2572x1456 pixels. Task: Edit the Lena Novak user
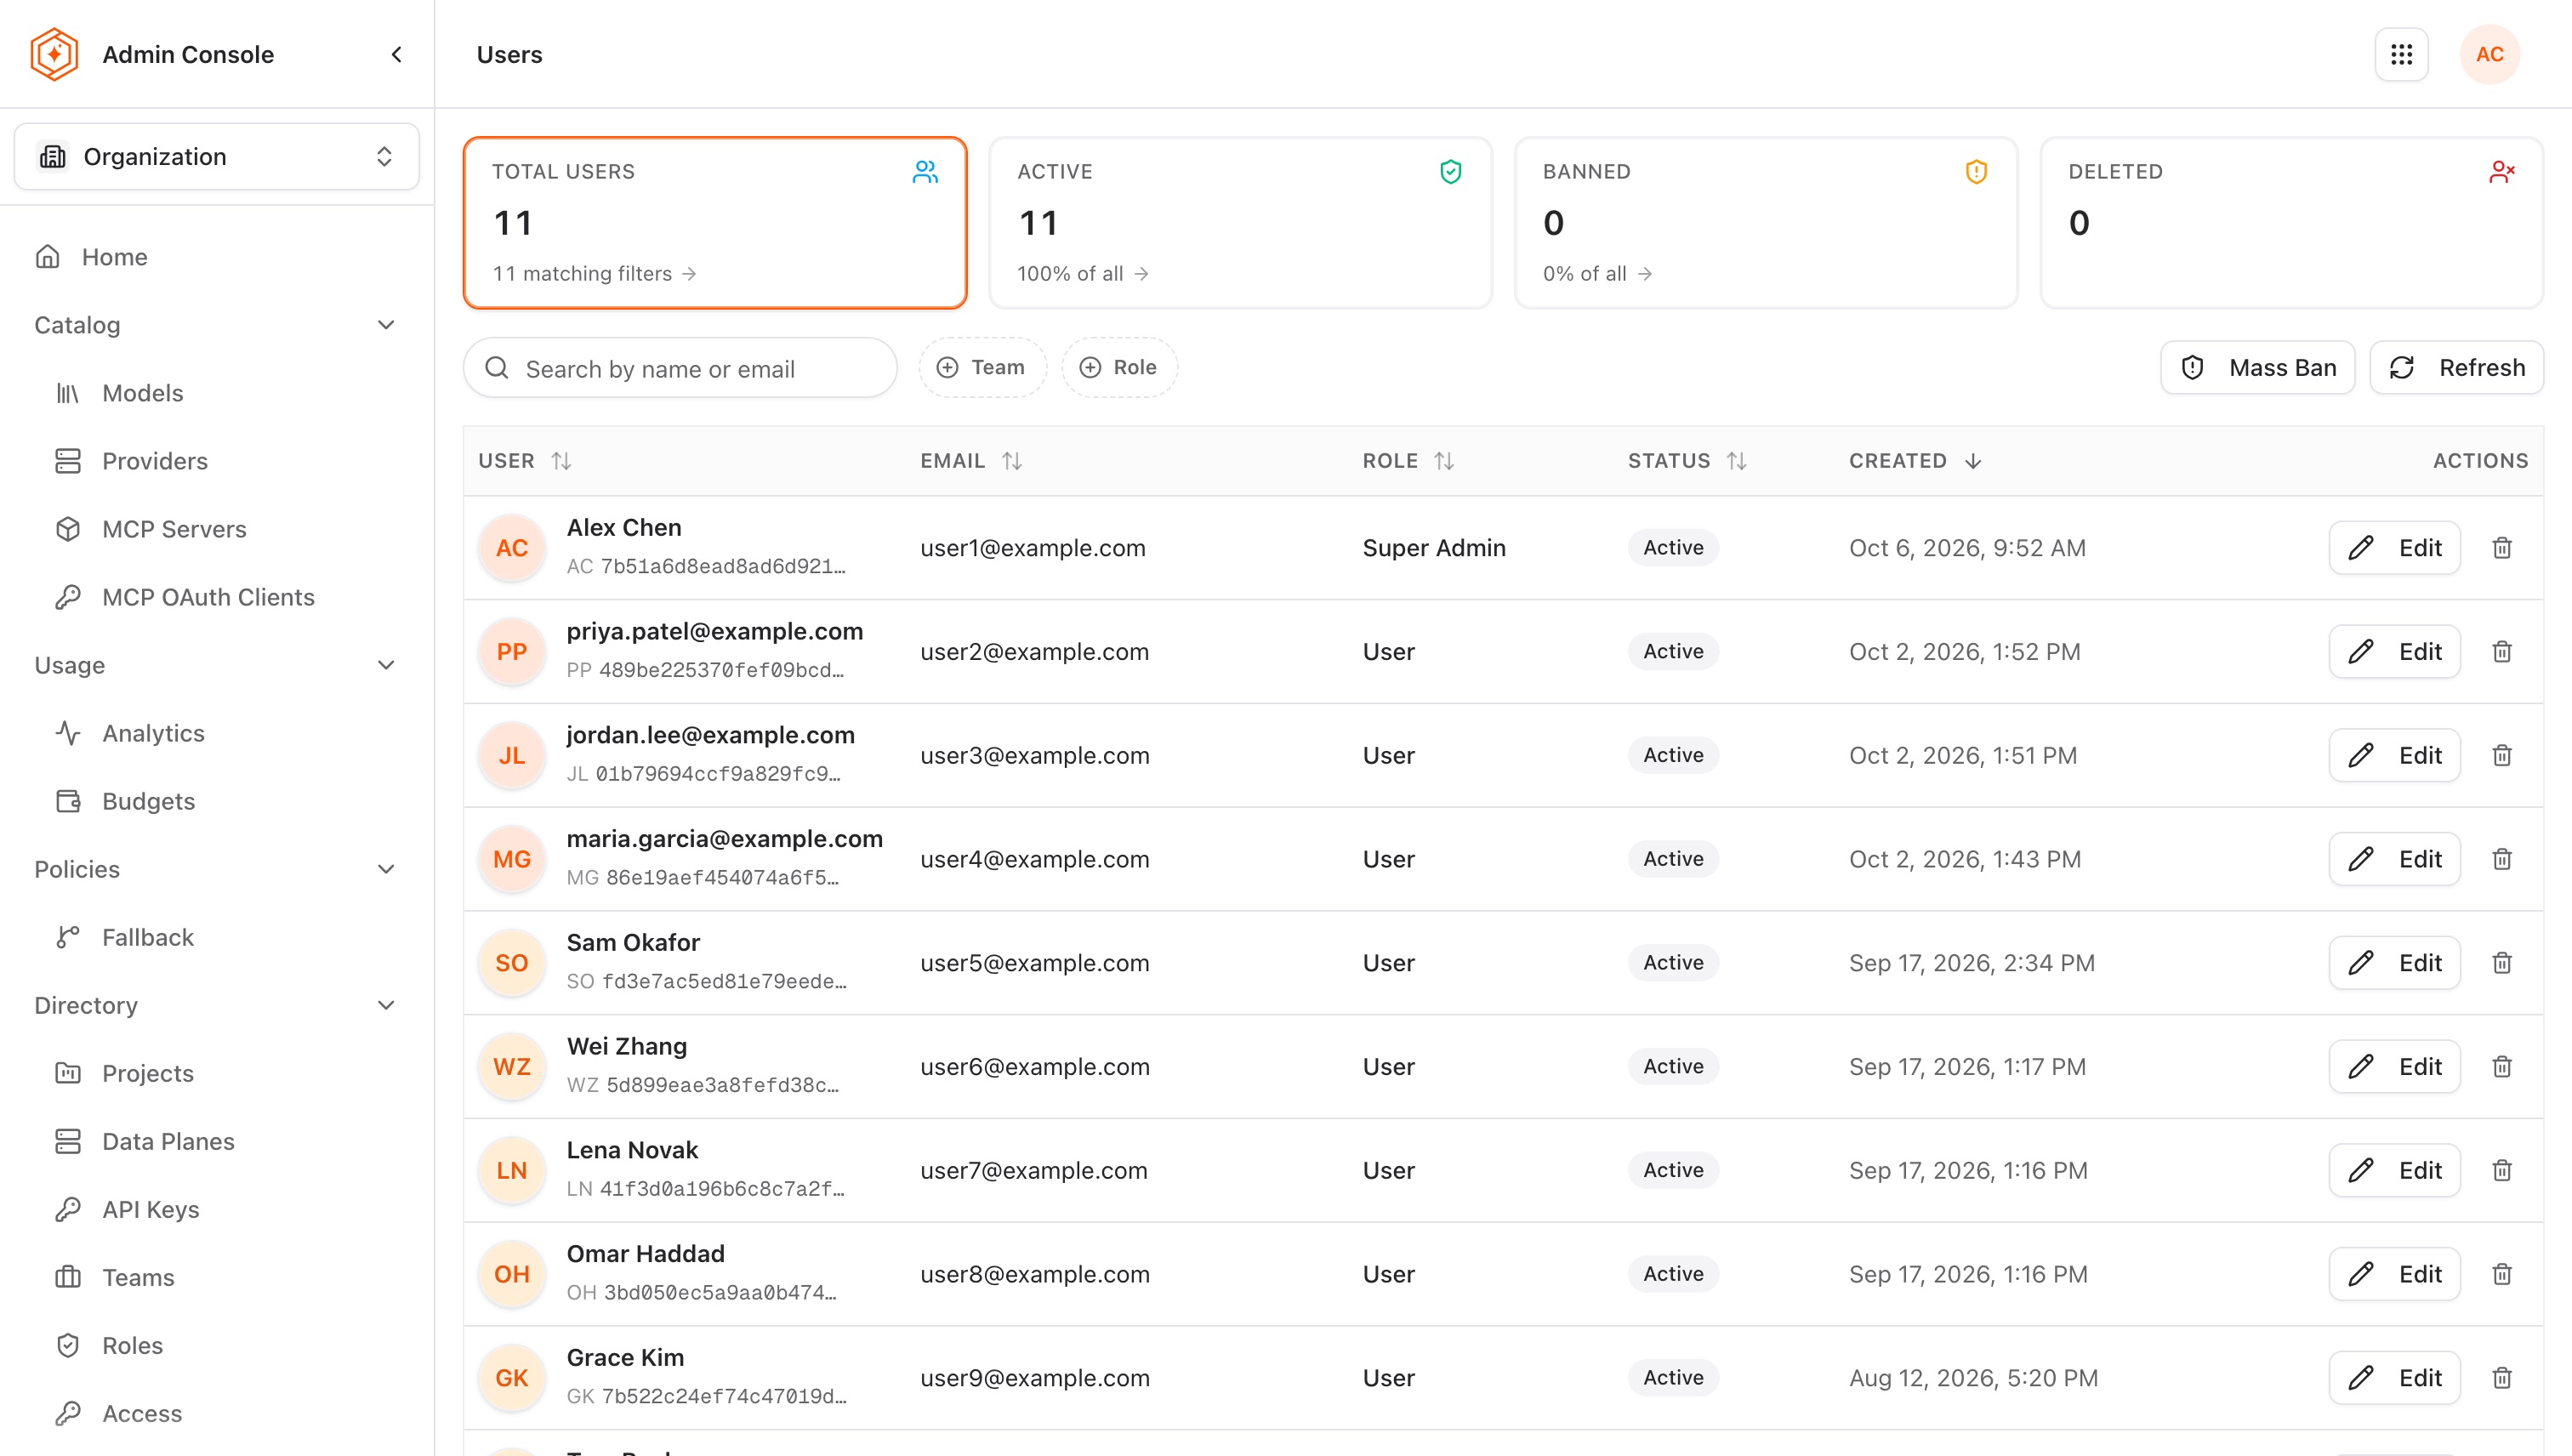[2394, 1170]
